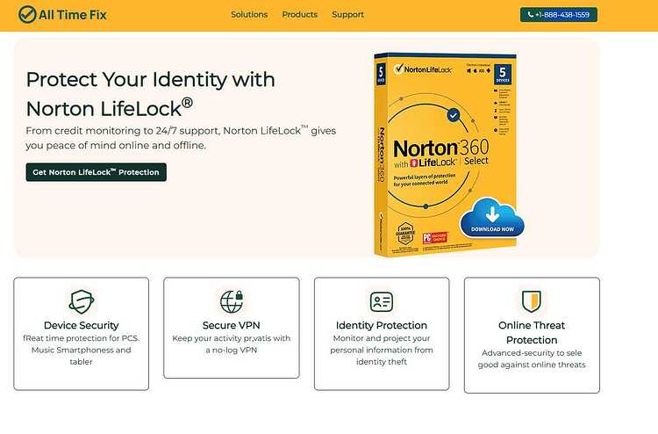This screenshot has width=658, height=434.
Task: Open the Online Threat Protection heading
Action: [x=532, y=332]
